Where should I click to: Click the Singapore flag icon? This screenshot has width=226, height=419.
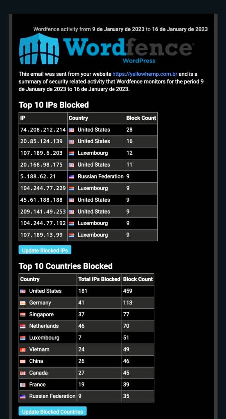coord(23,315)
